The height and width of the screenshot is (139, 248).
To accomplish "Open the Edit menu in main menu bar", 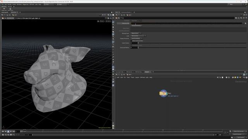I will [x=6, y=4].
